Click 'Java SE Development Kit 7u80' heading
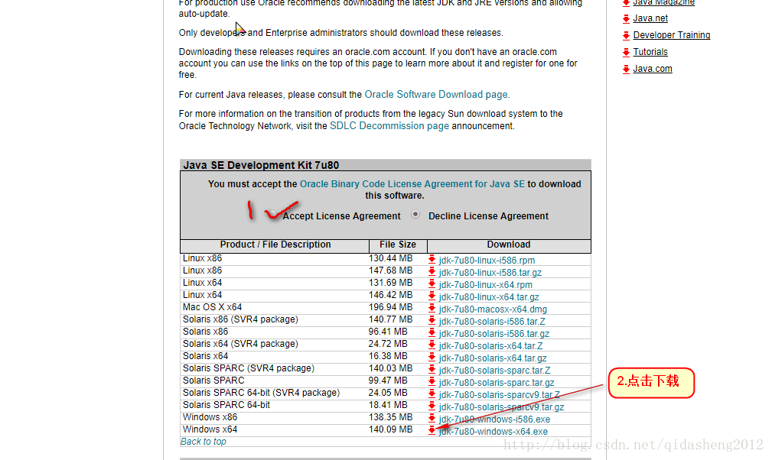 [261, 165]
